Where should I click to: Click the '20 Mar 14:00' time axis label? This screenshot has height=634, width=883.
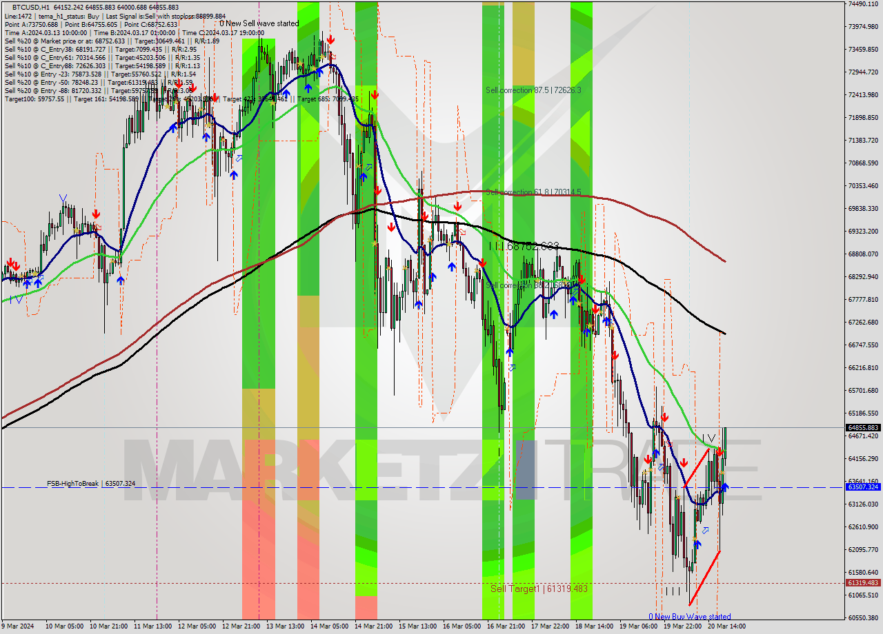728,626
